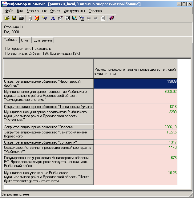Click row header кооператив "Рыбинский"
The height and width of the screenshot is (198, 194).
[x=49, y=150]
